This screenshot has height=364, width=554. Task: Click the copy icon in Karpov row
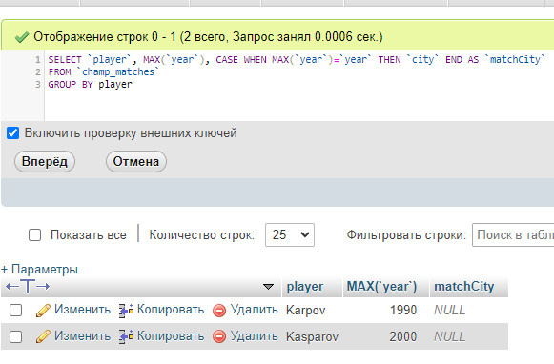pos(126,311)
